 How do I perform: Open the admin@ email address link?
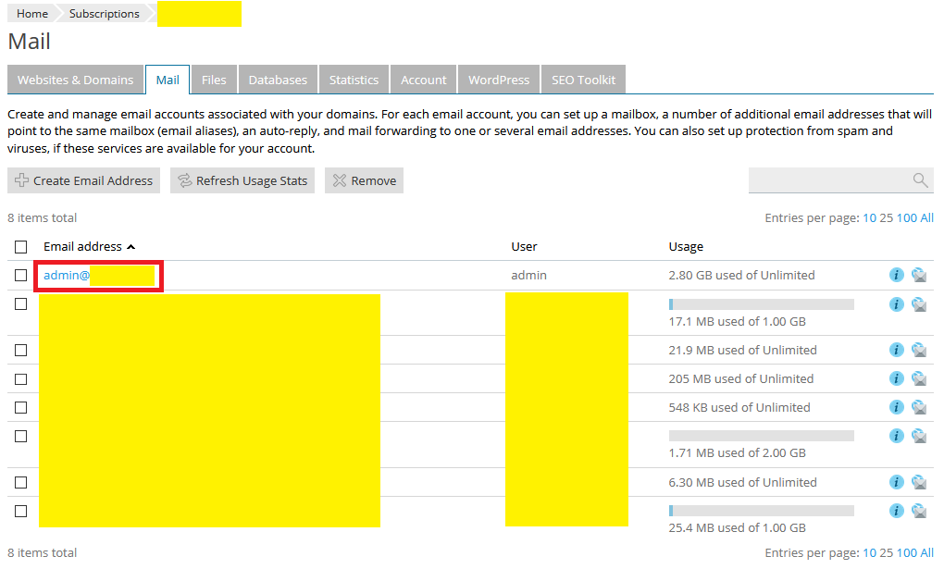click(x=65, y=275)
